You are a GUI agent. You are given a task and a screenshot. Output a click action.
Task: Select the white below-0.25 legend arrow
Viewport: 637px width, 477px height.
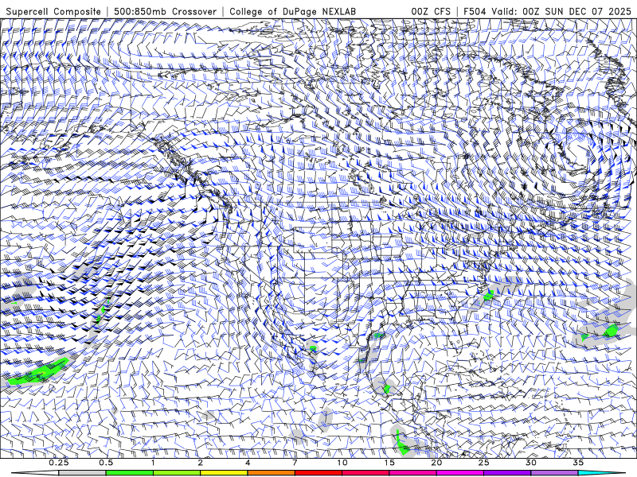[x=36, y=473]
